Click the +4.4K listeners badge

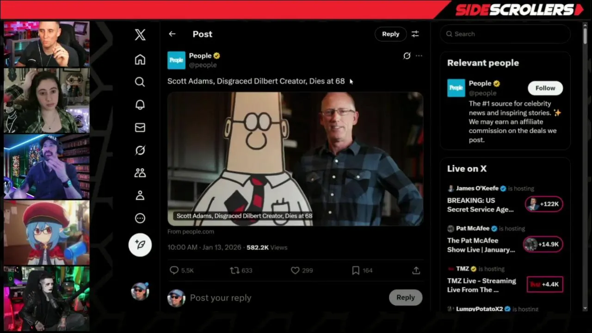point(545,284)
